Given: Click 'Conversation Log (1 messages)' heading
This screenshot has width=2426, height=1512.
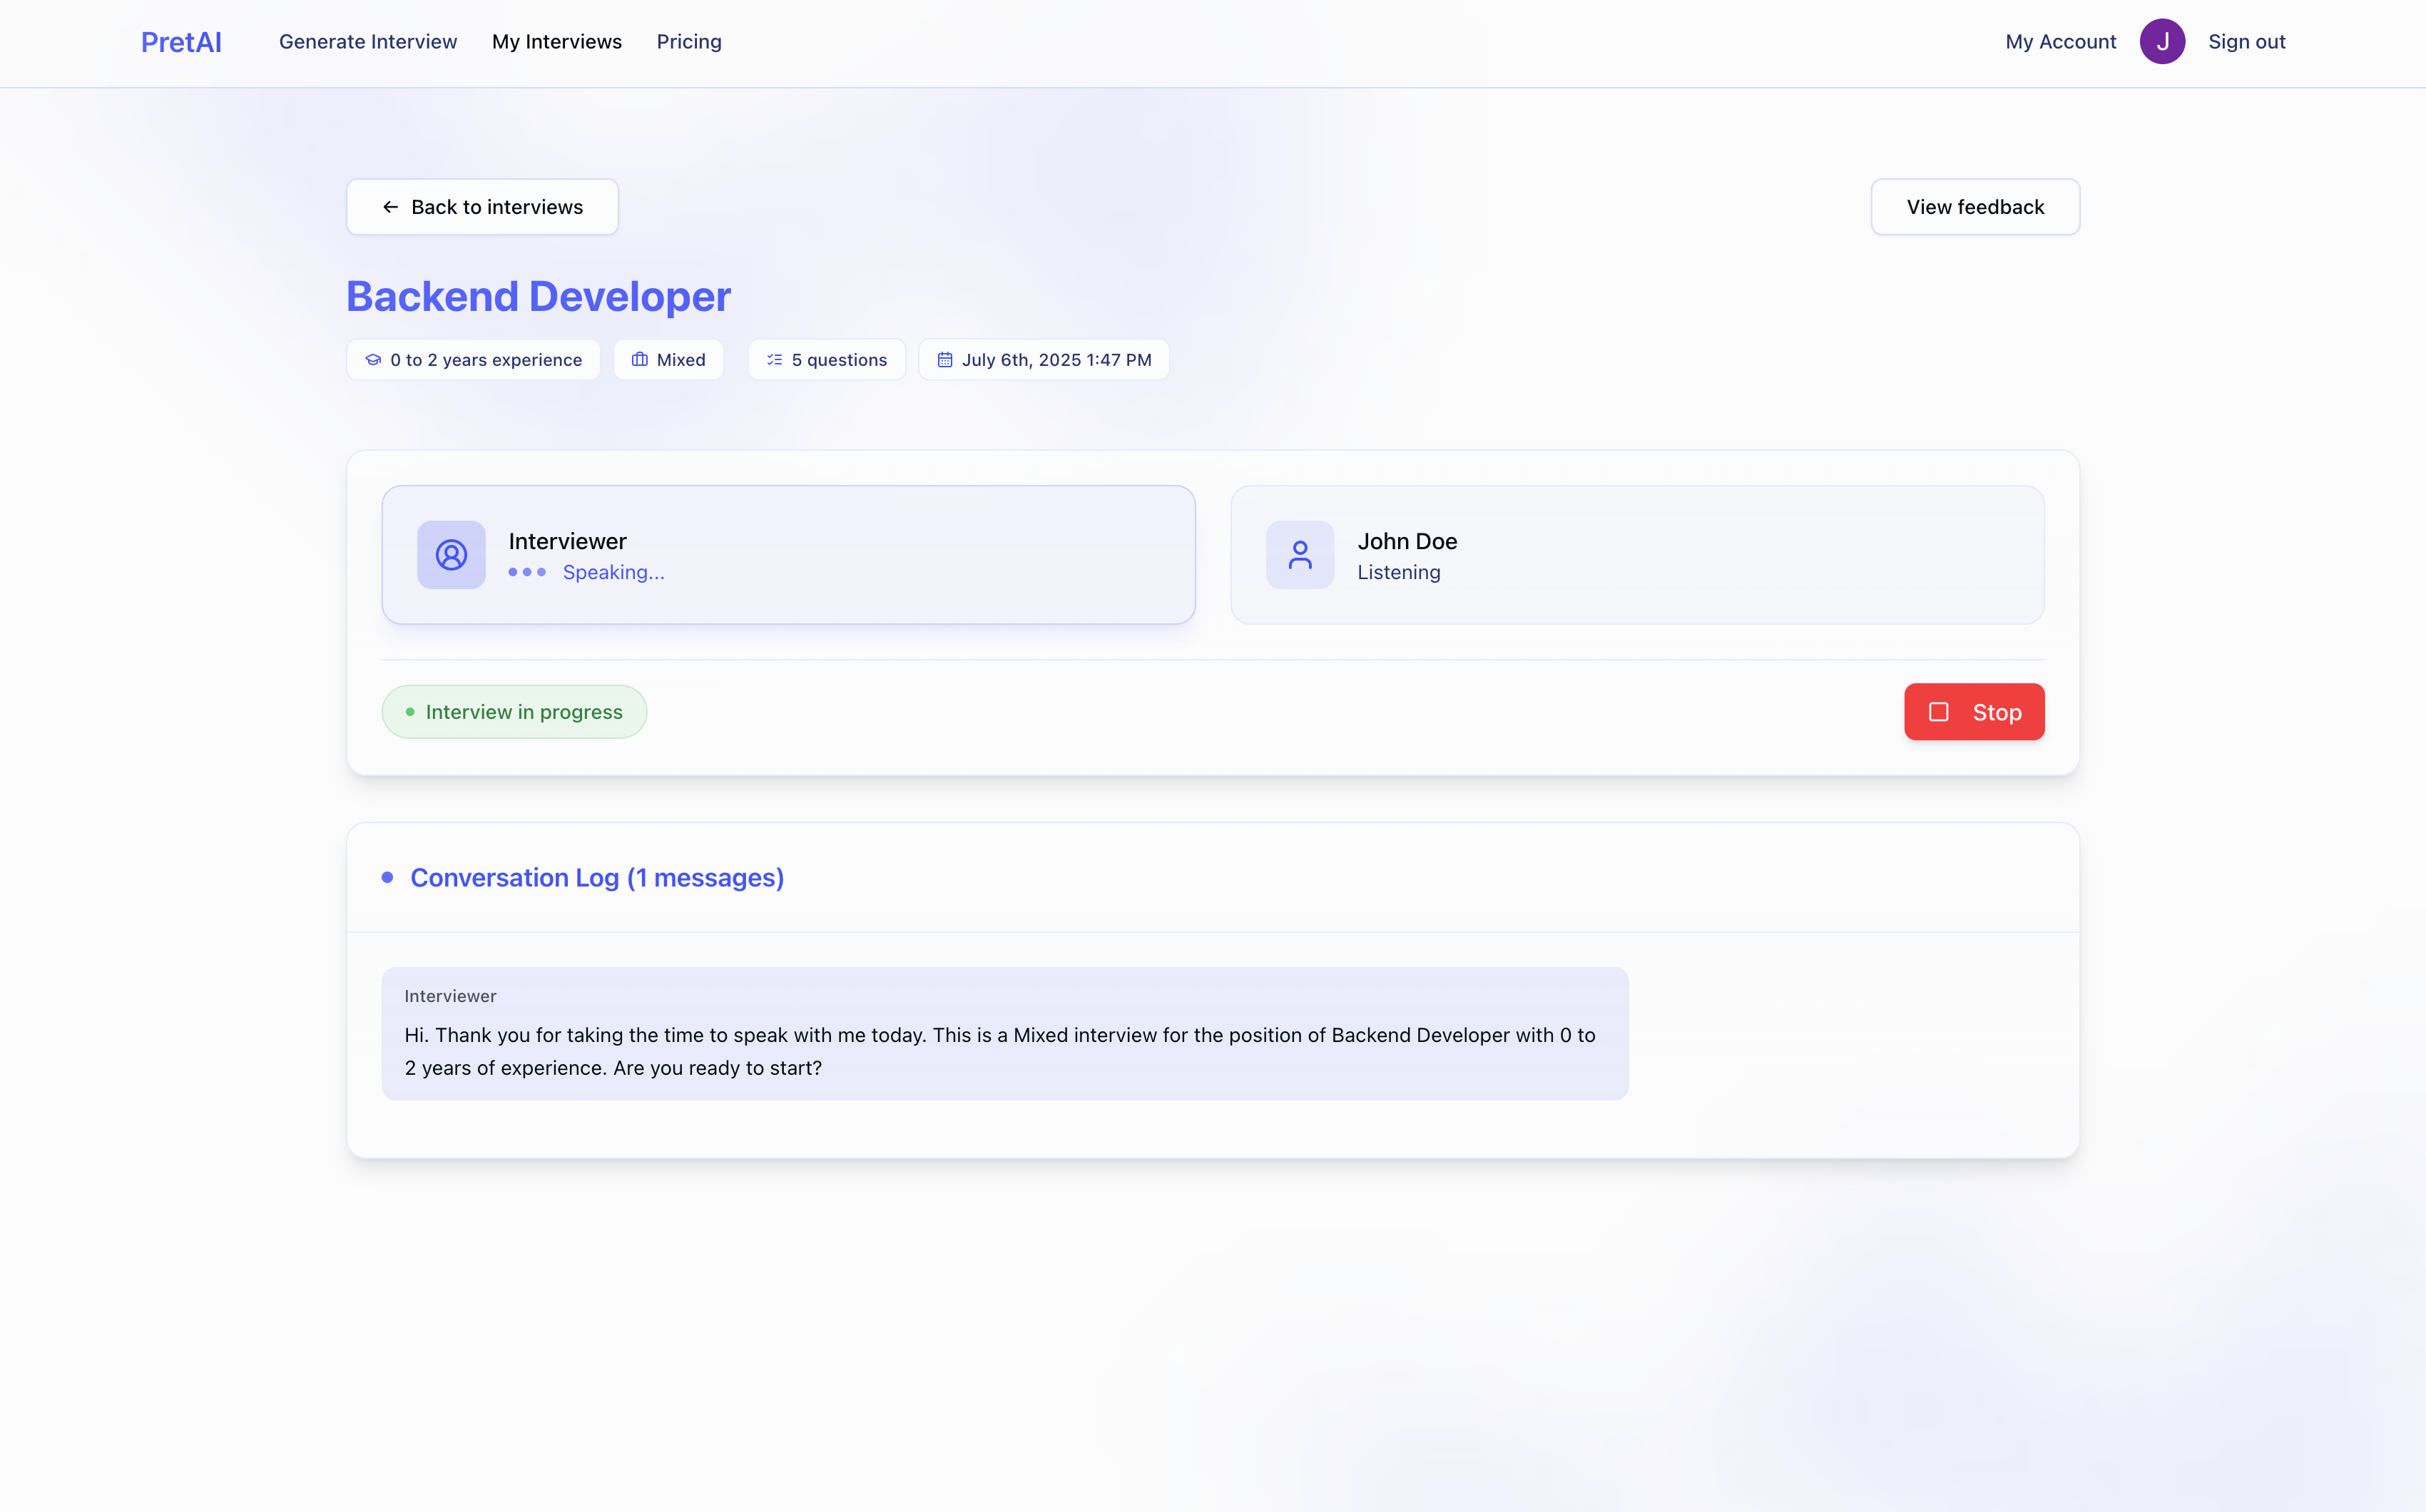Looking at the screenshot, I should pyautogui.click(x=597, y=878).
